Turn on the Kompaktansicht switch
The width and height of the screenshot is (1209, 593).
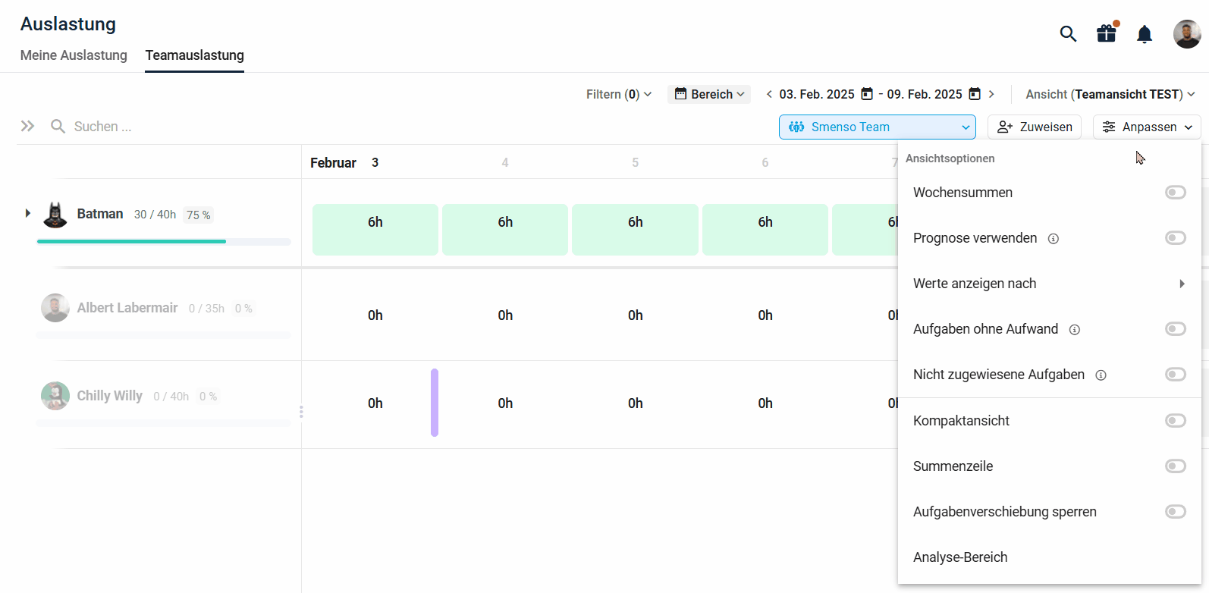click(x=1175, y=421)
